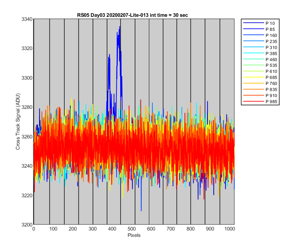Click the shorter blue peak near 3315

click(109, 56)
